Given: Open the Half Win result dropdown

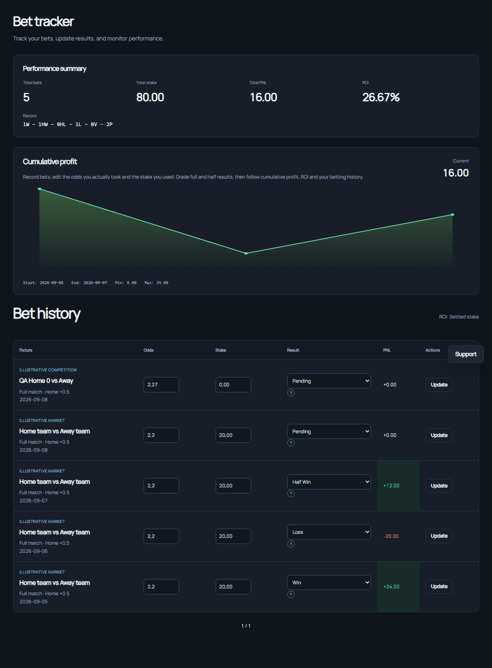Looking at the screenshot, I should click(x=329, y=482).
